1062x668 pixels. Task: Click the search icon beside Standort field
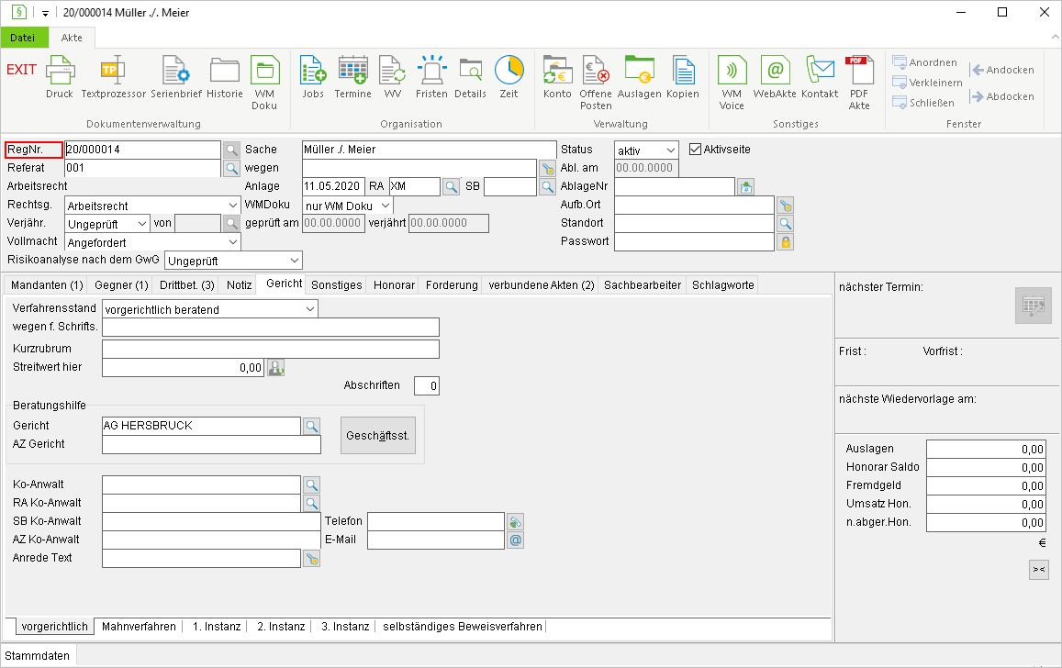[785, 223]
